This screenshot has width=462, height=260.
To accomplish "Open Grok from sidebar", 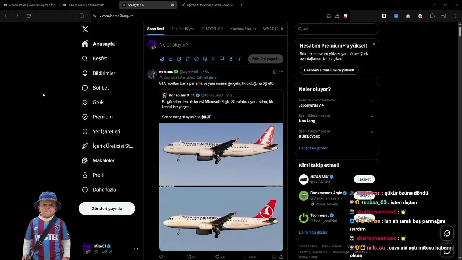I will tap(93, 102).
